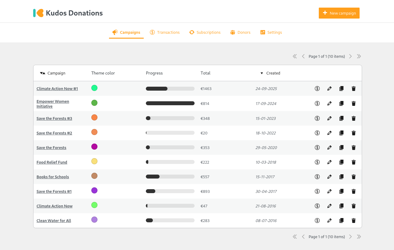Viewport: 394px width, 250px height.
Task: Sort table by Campaign column
Action: [56, 73]
